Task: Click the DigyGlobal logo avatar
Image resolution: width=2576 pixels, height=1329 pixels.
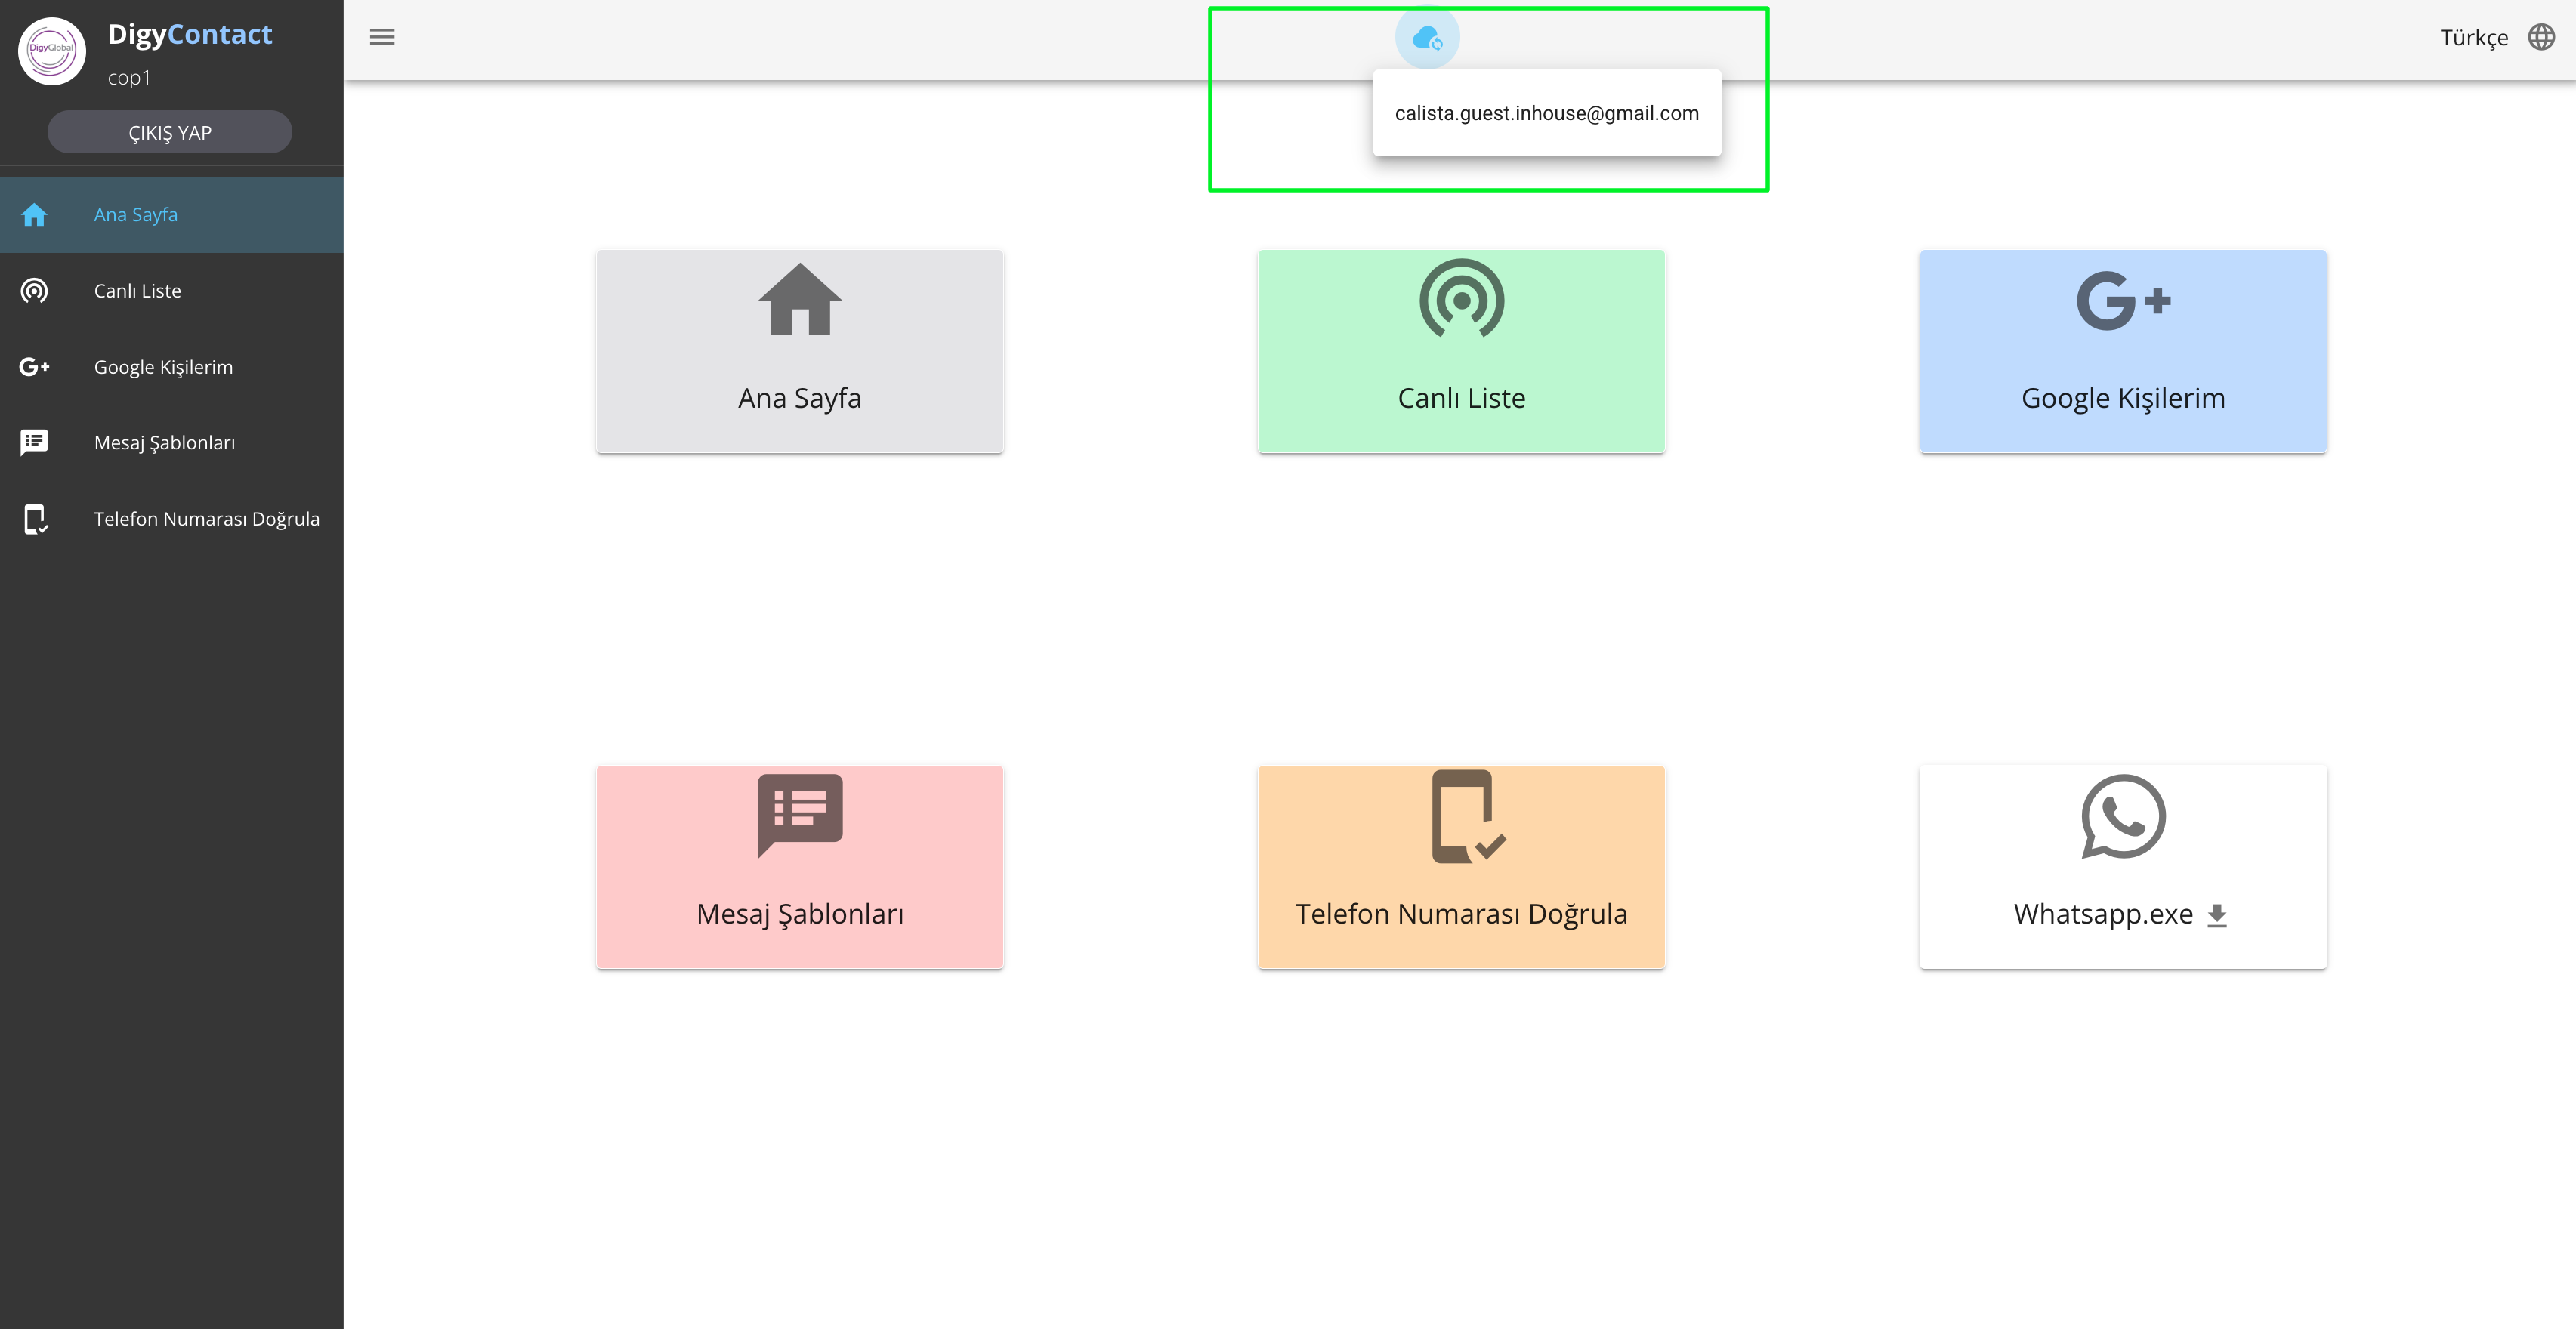Action: point(52,50)
